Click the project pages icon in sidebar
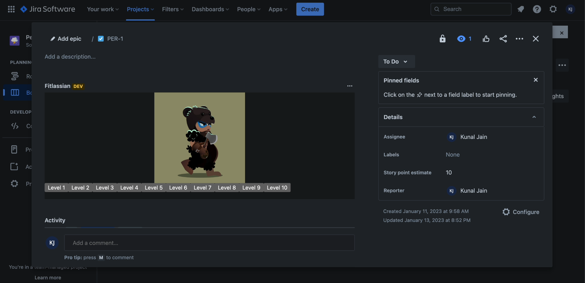 click(14, 149)
